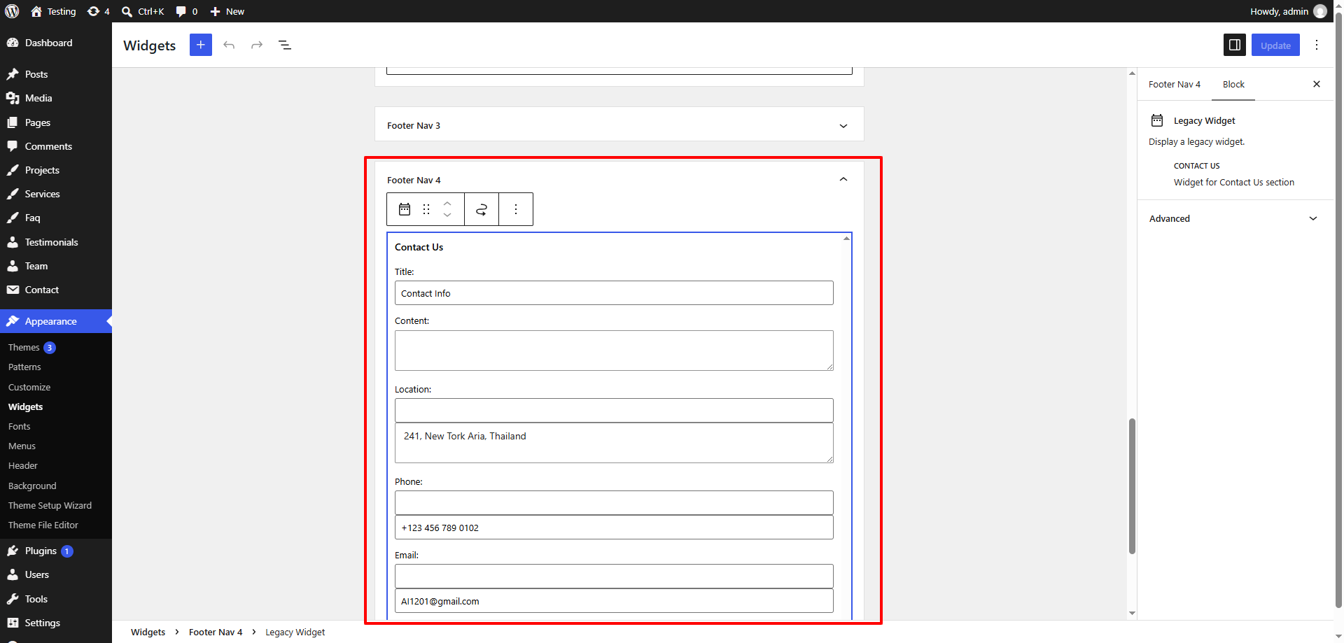Screen dimensions: 1344x643
Task: Open Themes submenu item
Action: tap(24, 347)
